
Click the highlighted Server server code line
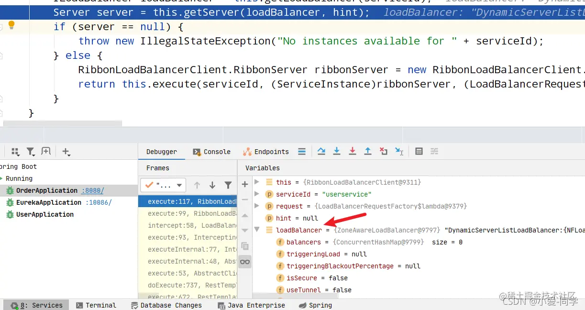pos(292,12)
